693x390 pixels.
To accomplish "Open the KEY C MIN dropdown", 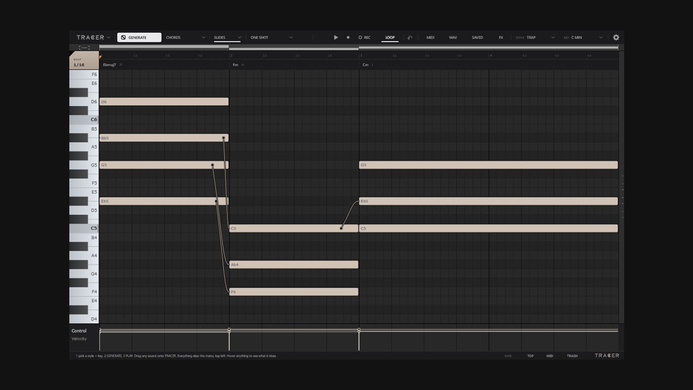I will 583,37.
